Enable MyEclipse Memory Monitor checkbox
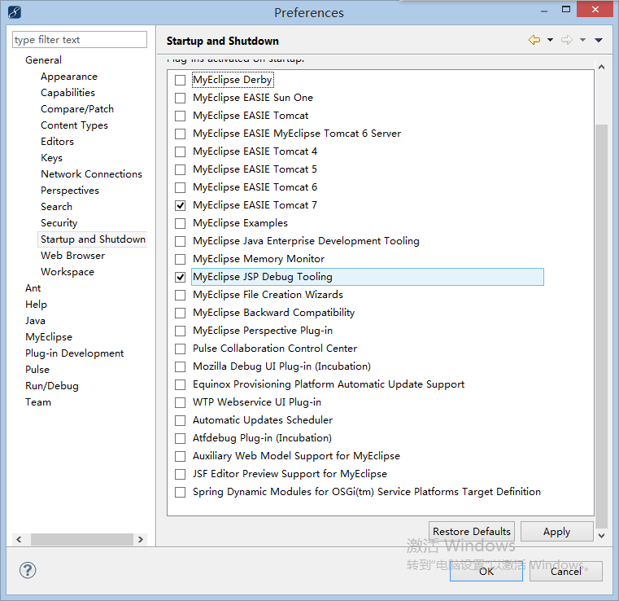This screenshot has width=619, height=601. pos(180,259)
